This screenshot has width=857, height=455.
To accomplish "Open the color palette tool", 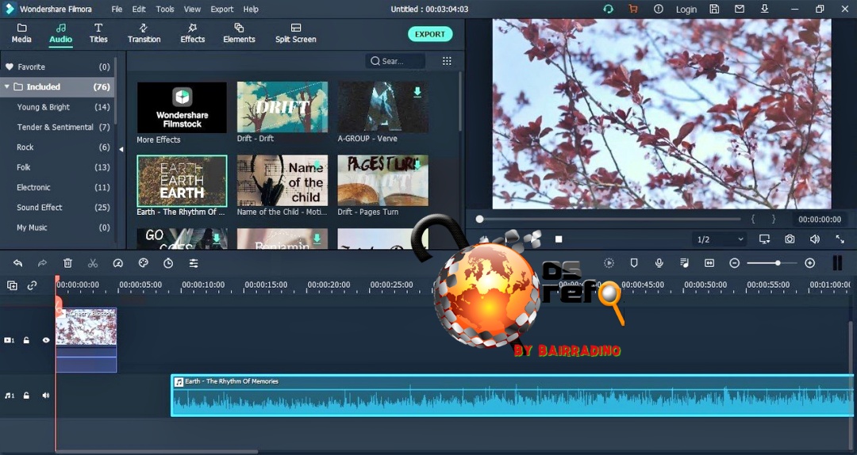I will pos(143,263).
